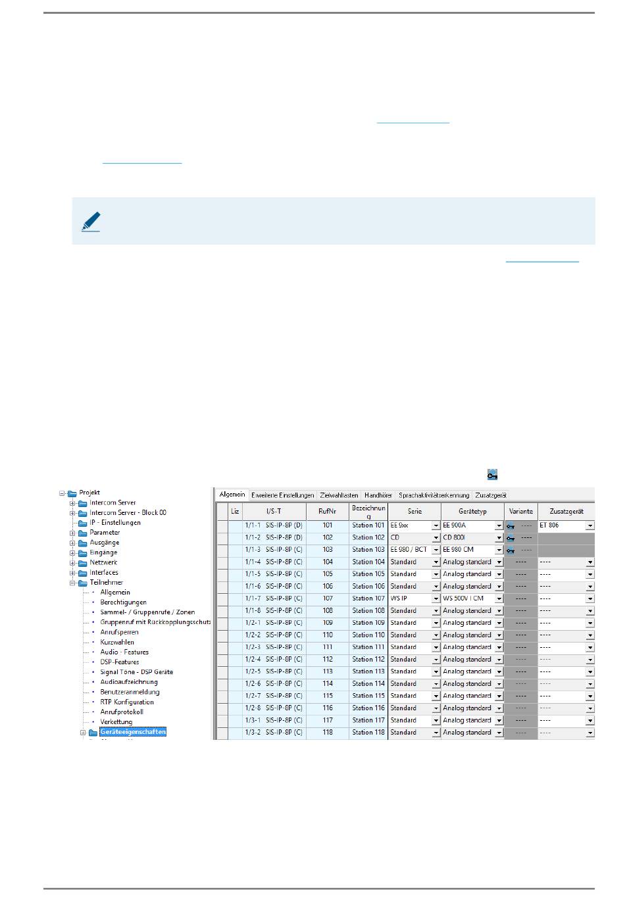Select Berechtigungen tree item
Viewport: 625px width, 901px height.
(x=123, y=602)
